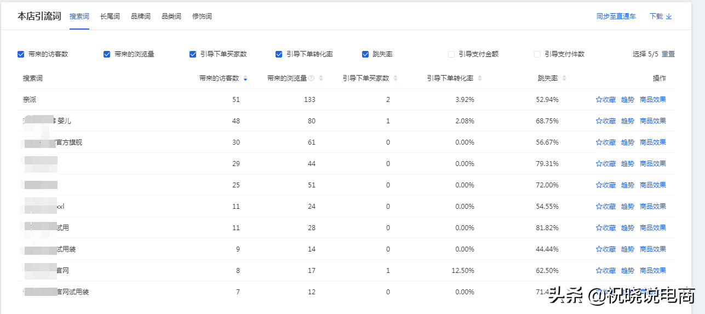Click 同步至直通车 link
The width and height of the screenshot is (705, 314).
coord(616,16)
